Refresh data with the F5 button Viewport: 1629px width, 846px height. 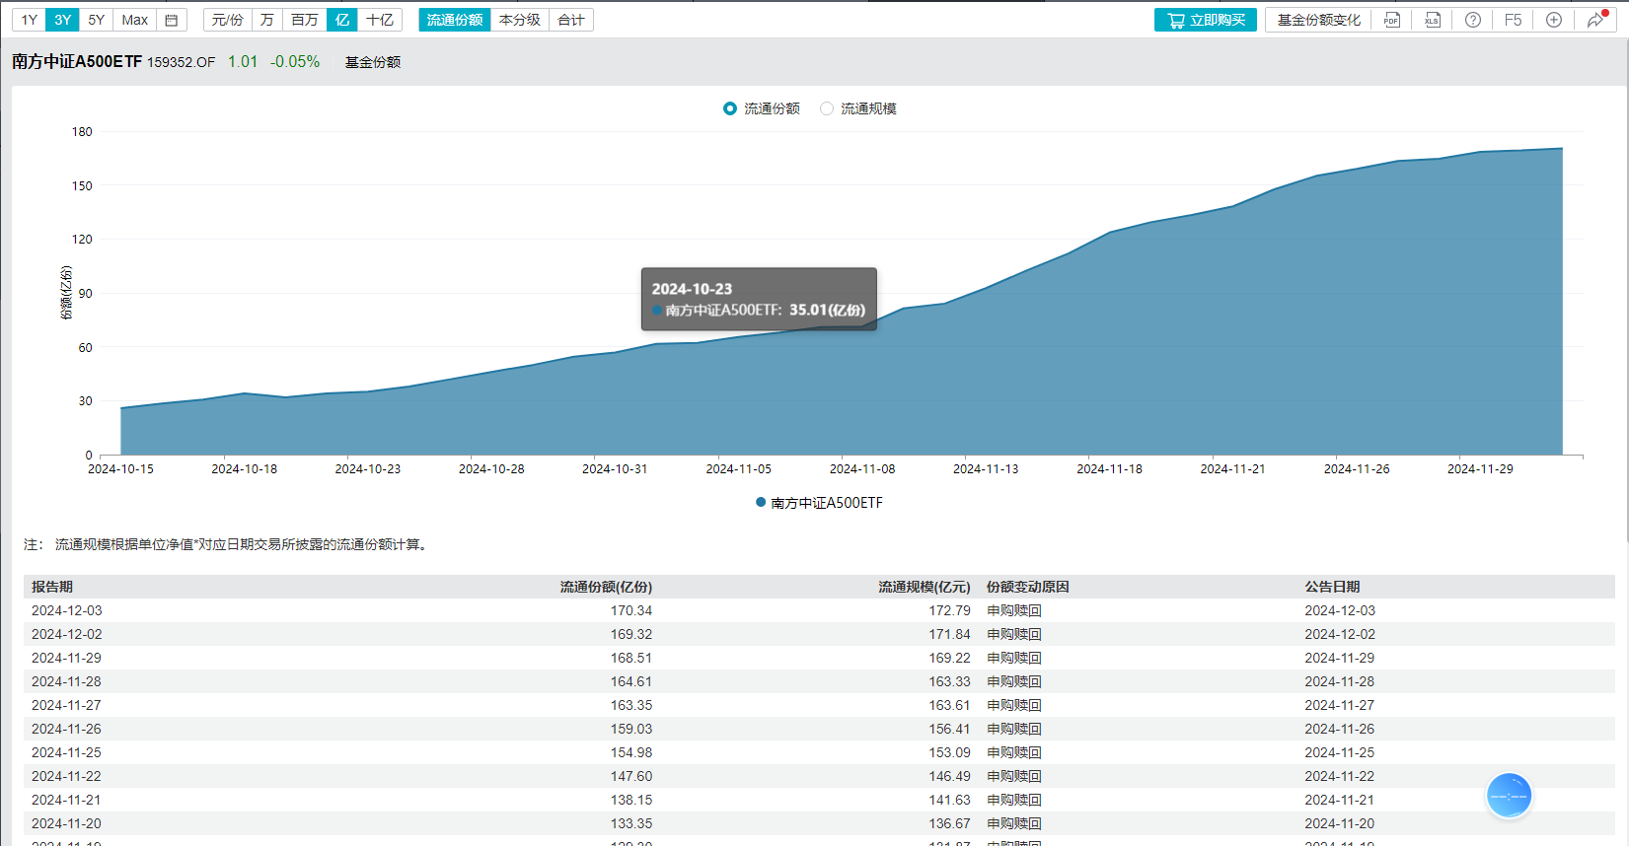pyautogui.click(x=1513, y=20)
